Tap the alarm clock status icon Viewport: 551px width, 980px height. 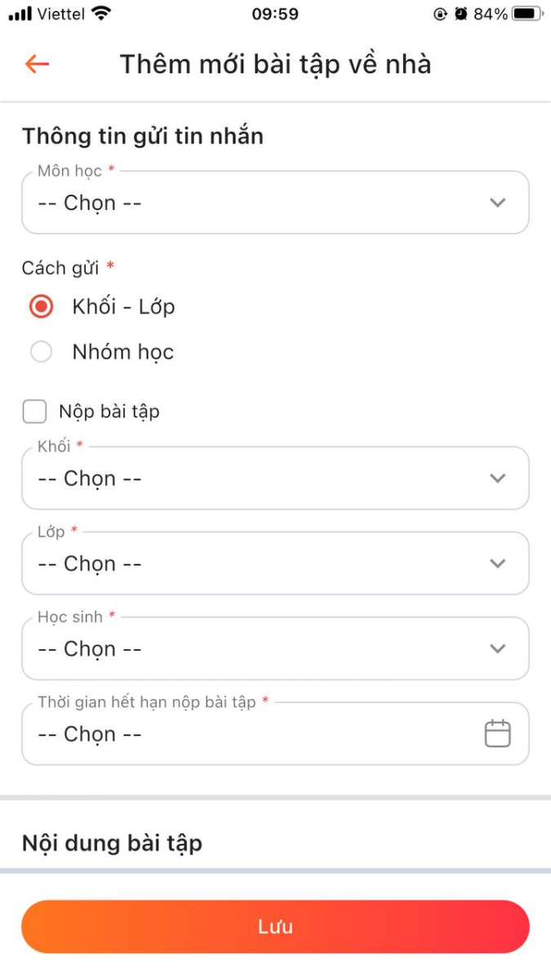coord(460,14)
